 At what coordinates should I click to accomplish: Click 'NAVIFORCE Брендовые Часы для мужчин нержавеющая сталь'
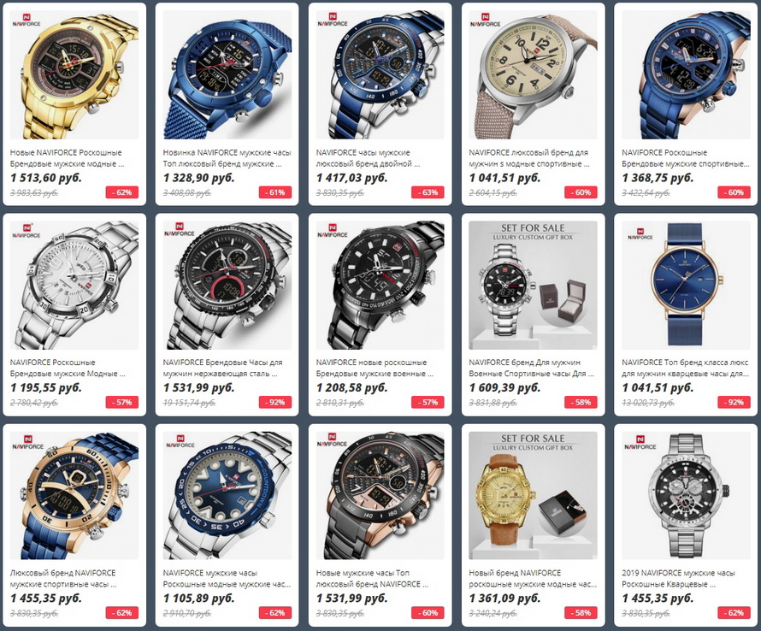click(222, 368)
